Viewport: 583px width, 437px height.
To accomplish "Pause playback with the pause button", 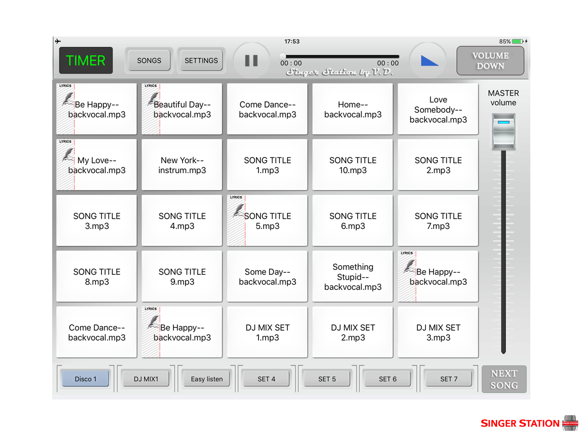I will click(x=251, y=61).
